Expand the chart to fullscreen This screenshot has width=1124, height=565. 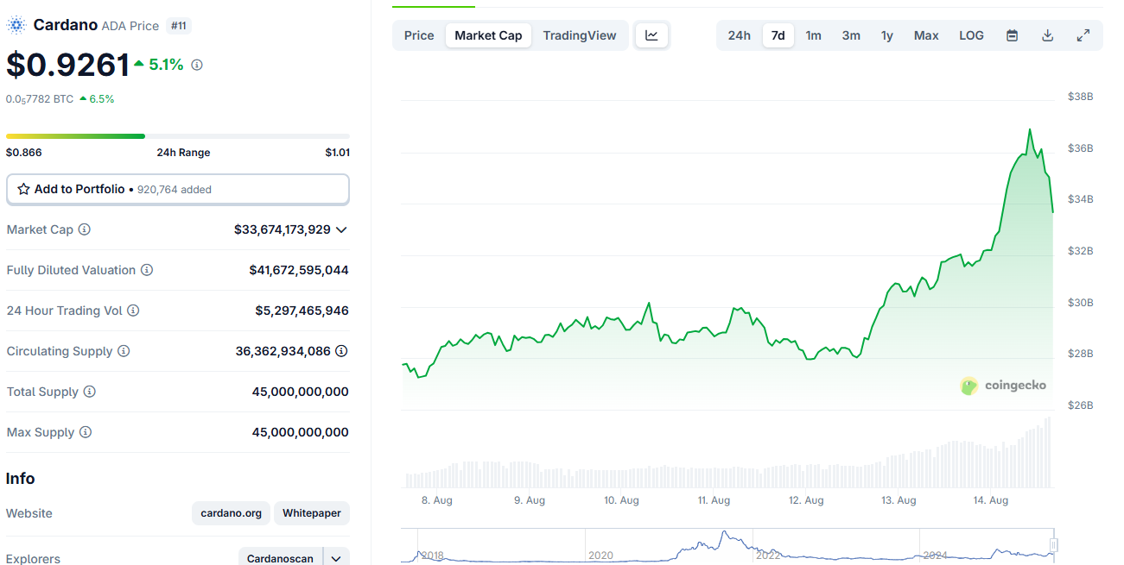(1083, 35)
